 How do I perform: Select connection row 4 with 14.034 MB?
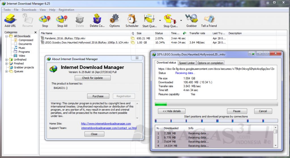pyautogui.click(x=214, y=146)
